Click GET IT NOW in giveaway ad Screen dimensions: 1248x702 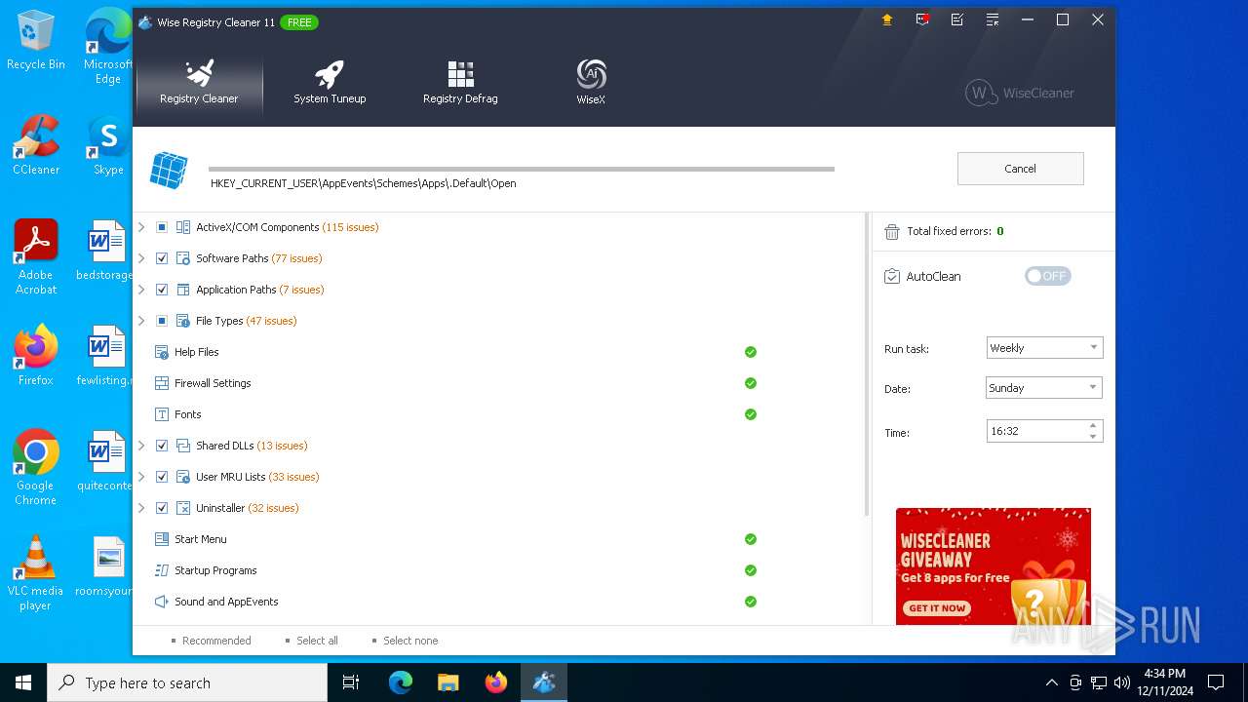pos(937,608)
